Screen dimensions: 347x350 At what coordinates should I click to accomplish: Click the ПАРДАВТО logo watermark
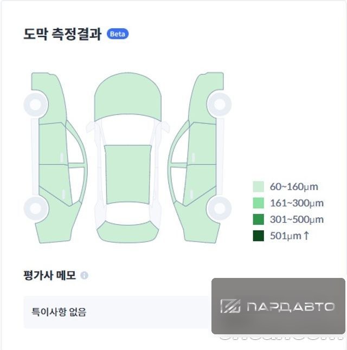click(x=278, y=306)
